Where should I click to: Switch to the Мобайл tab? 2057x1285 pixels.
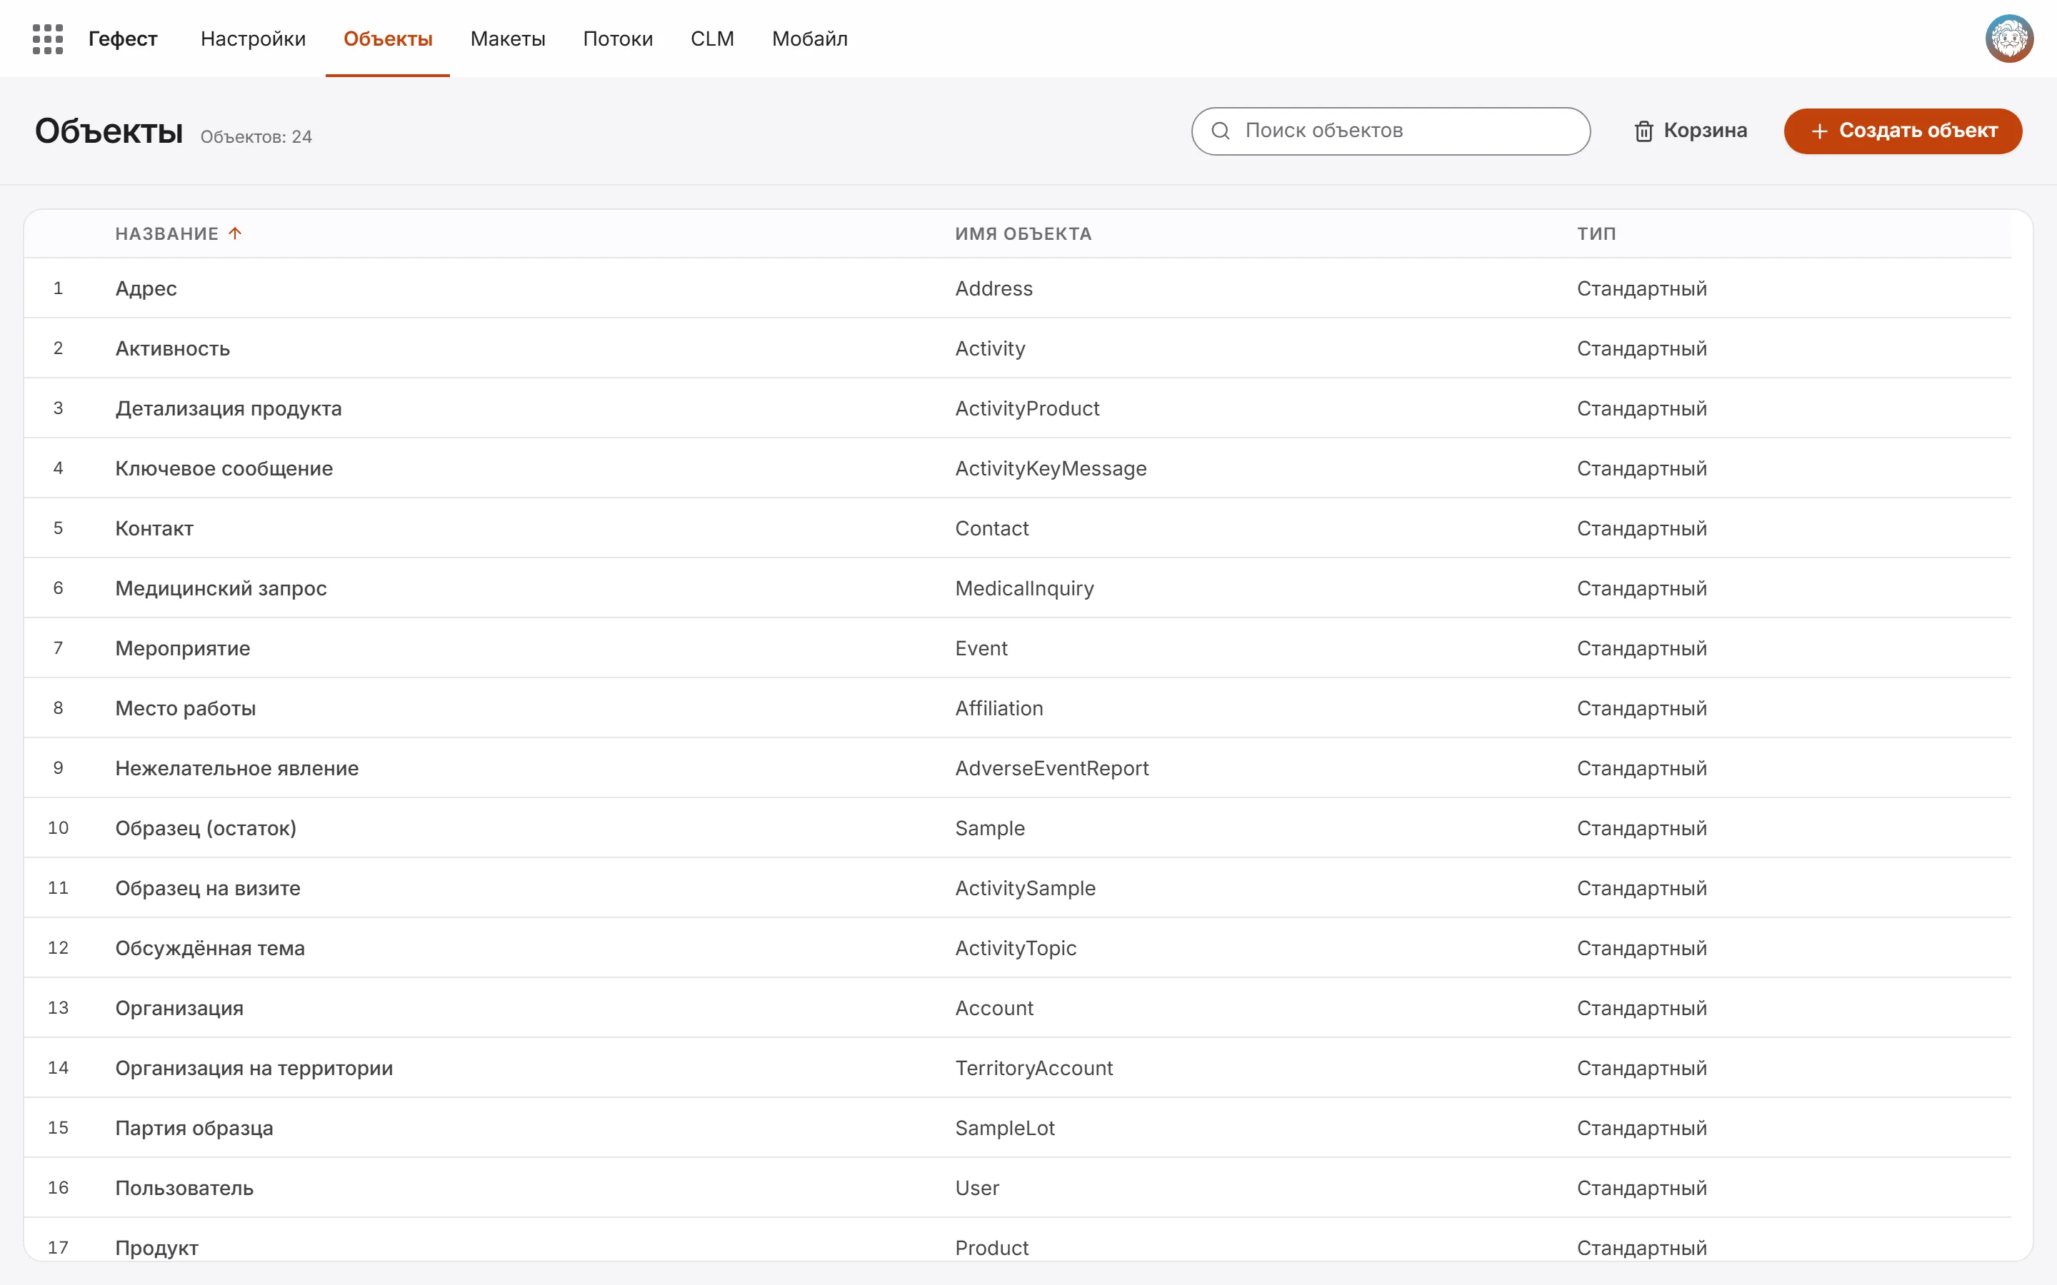click(809, 39)
